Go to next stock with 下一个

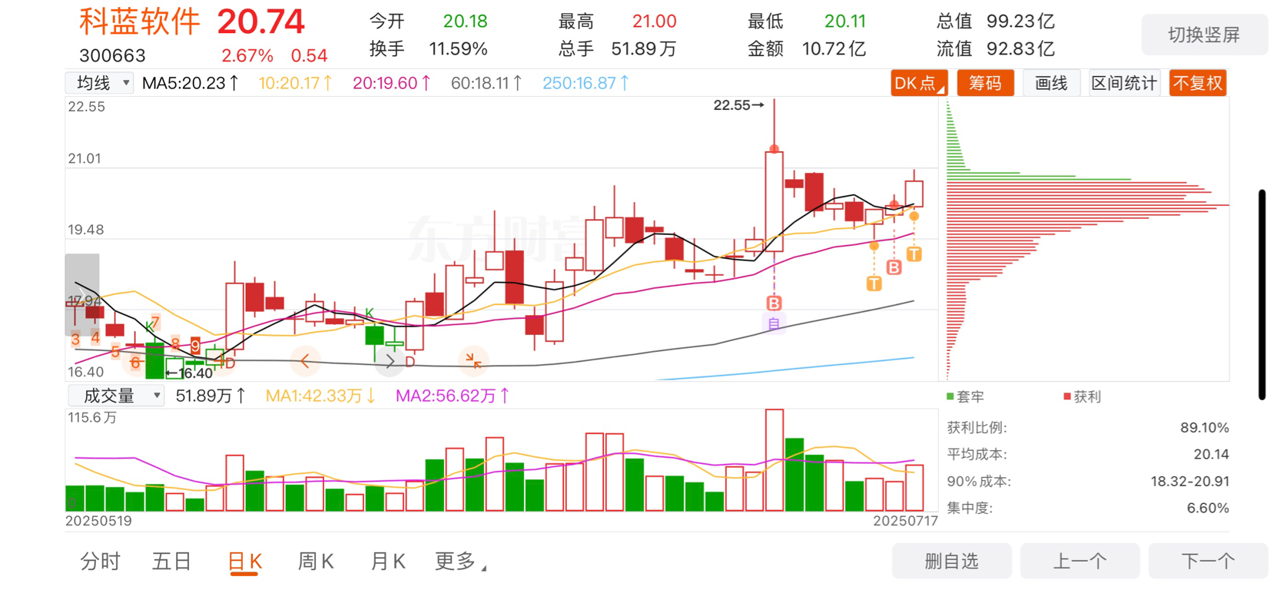point(1208,561)
